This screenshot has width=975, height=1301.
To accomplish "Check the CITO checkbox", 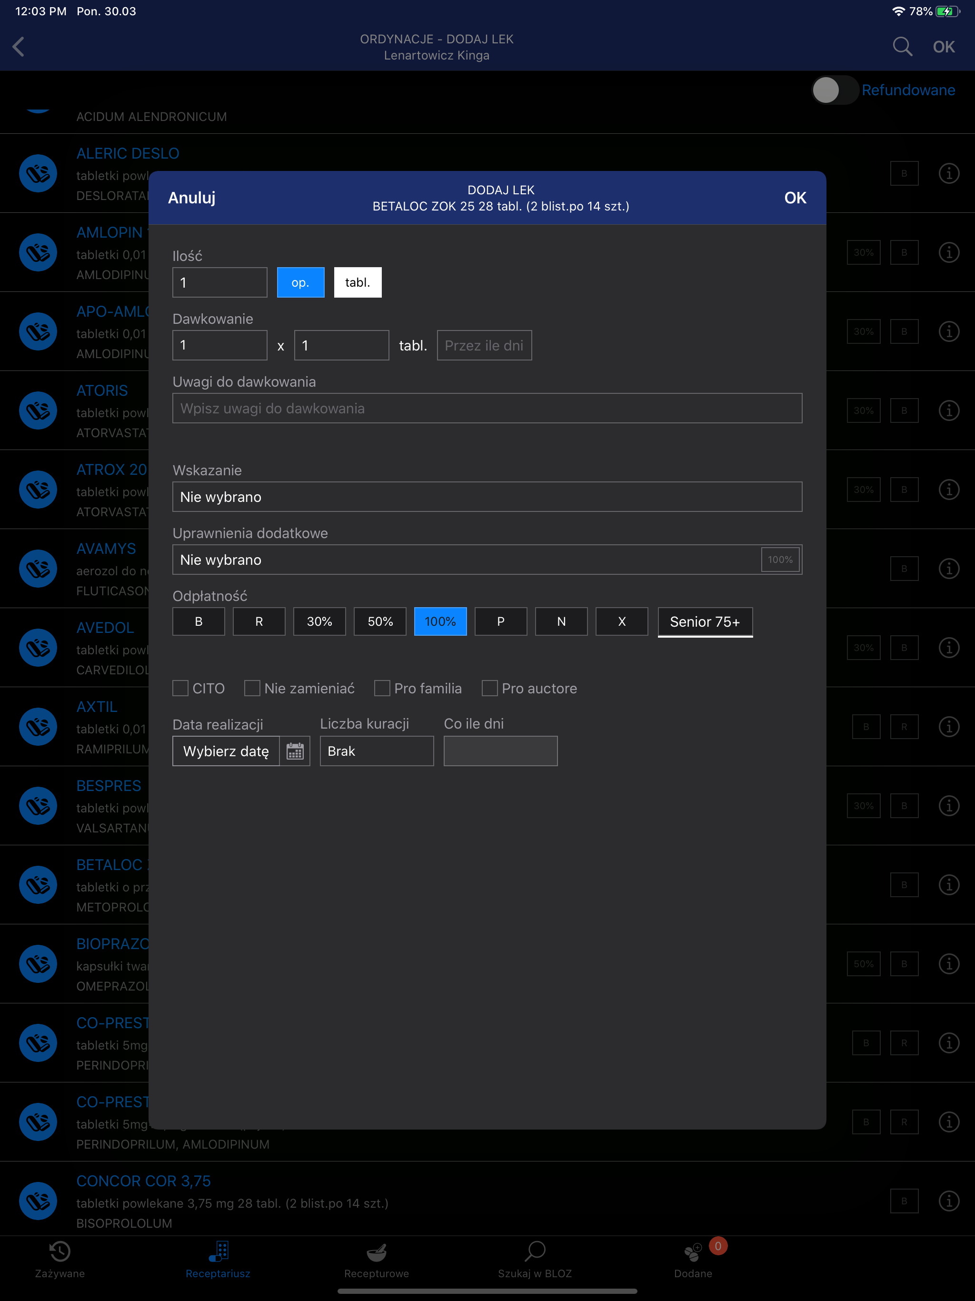I will (180, 688).
